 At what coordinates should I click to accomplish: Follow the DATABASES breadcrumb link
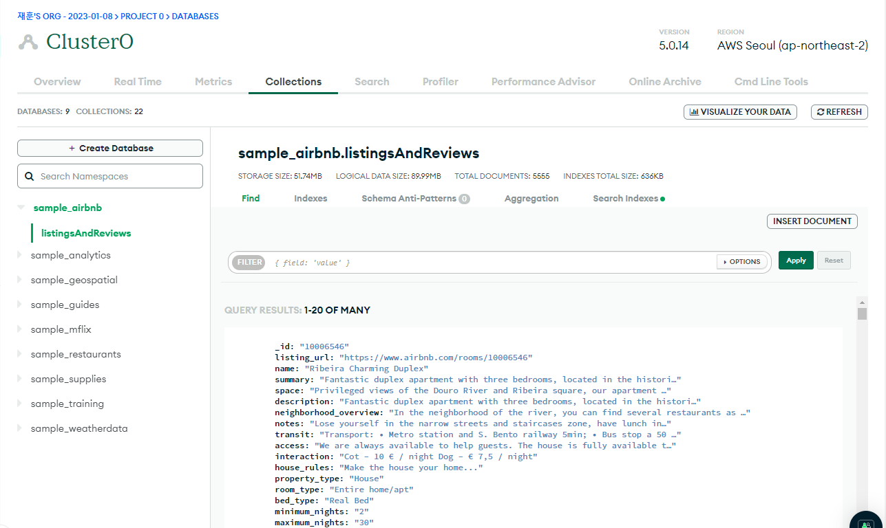point(195,16)
